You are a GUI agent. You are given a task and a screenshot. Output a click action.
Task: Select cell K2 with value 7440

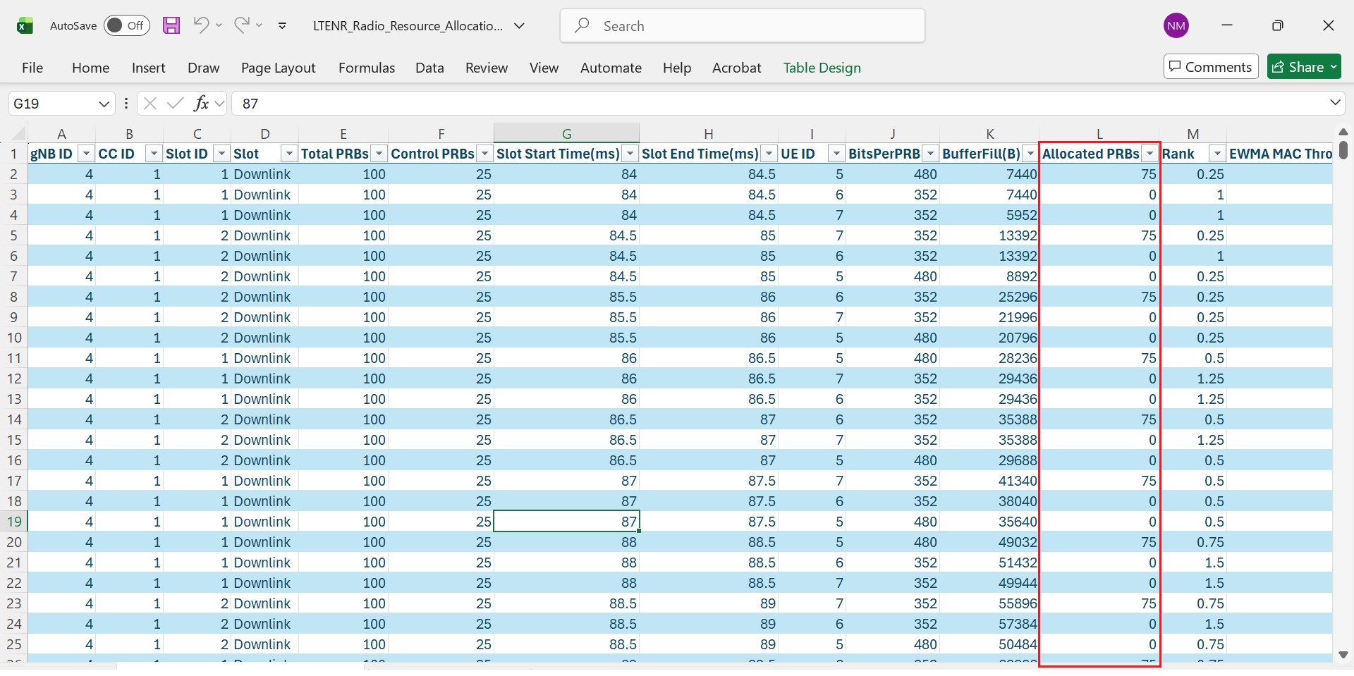point(990,174)
